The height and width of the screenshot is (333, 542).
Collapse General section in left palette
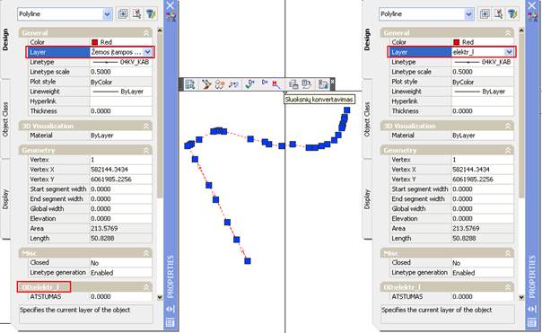pos(146,33)
